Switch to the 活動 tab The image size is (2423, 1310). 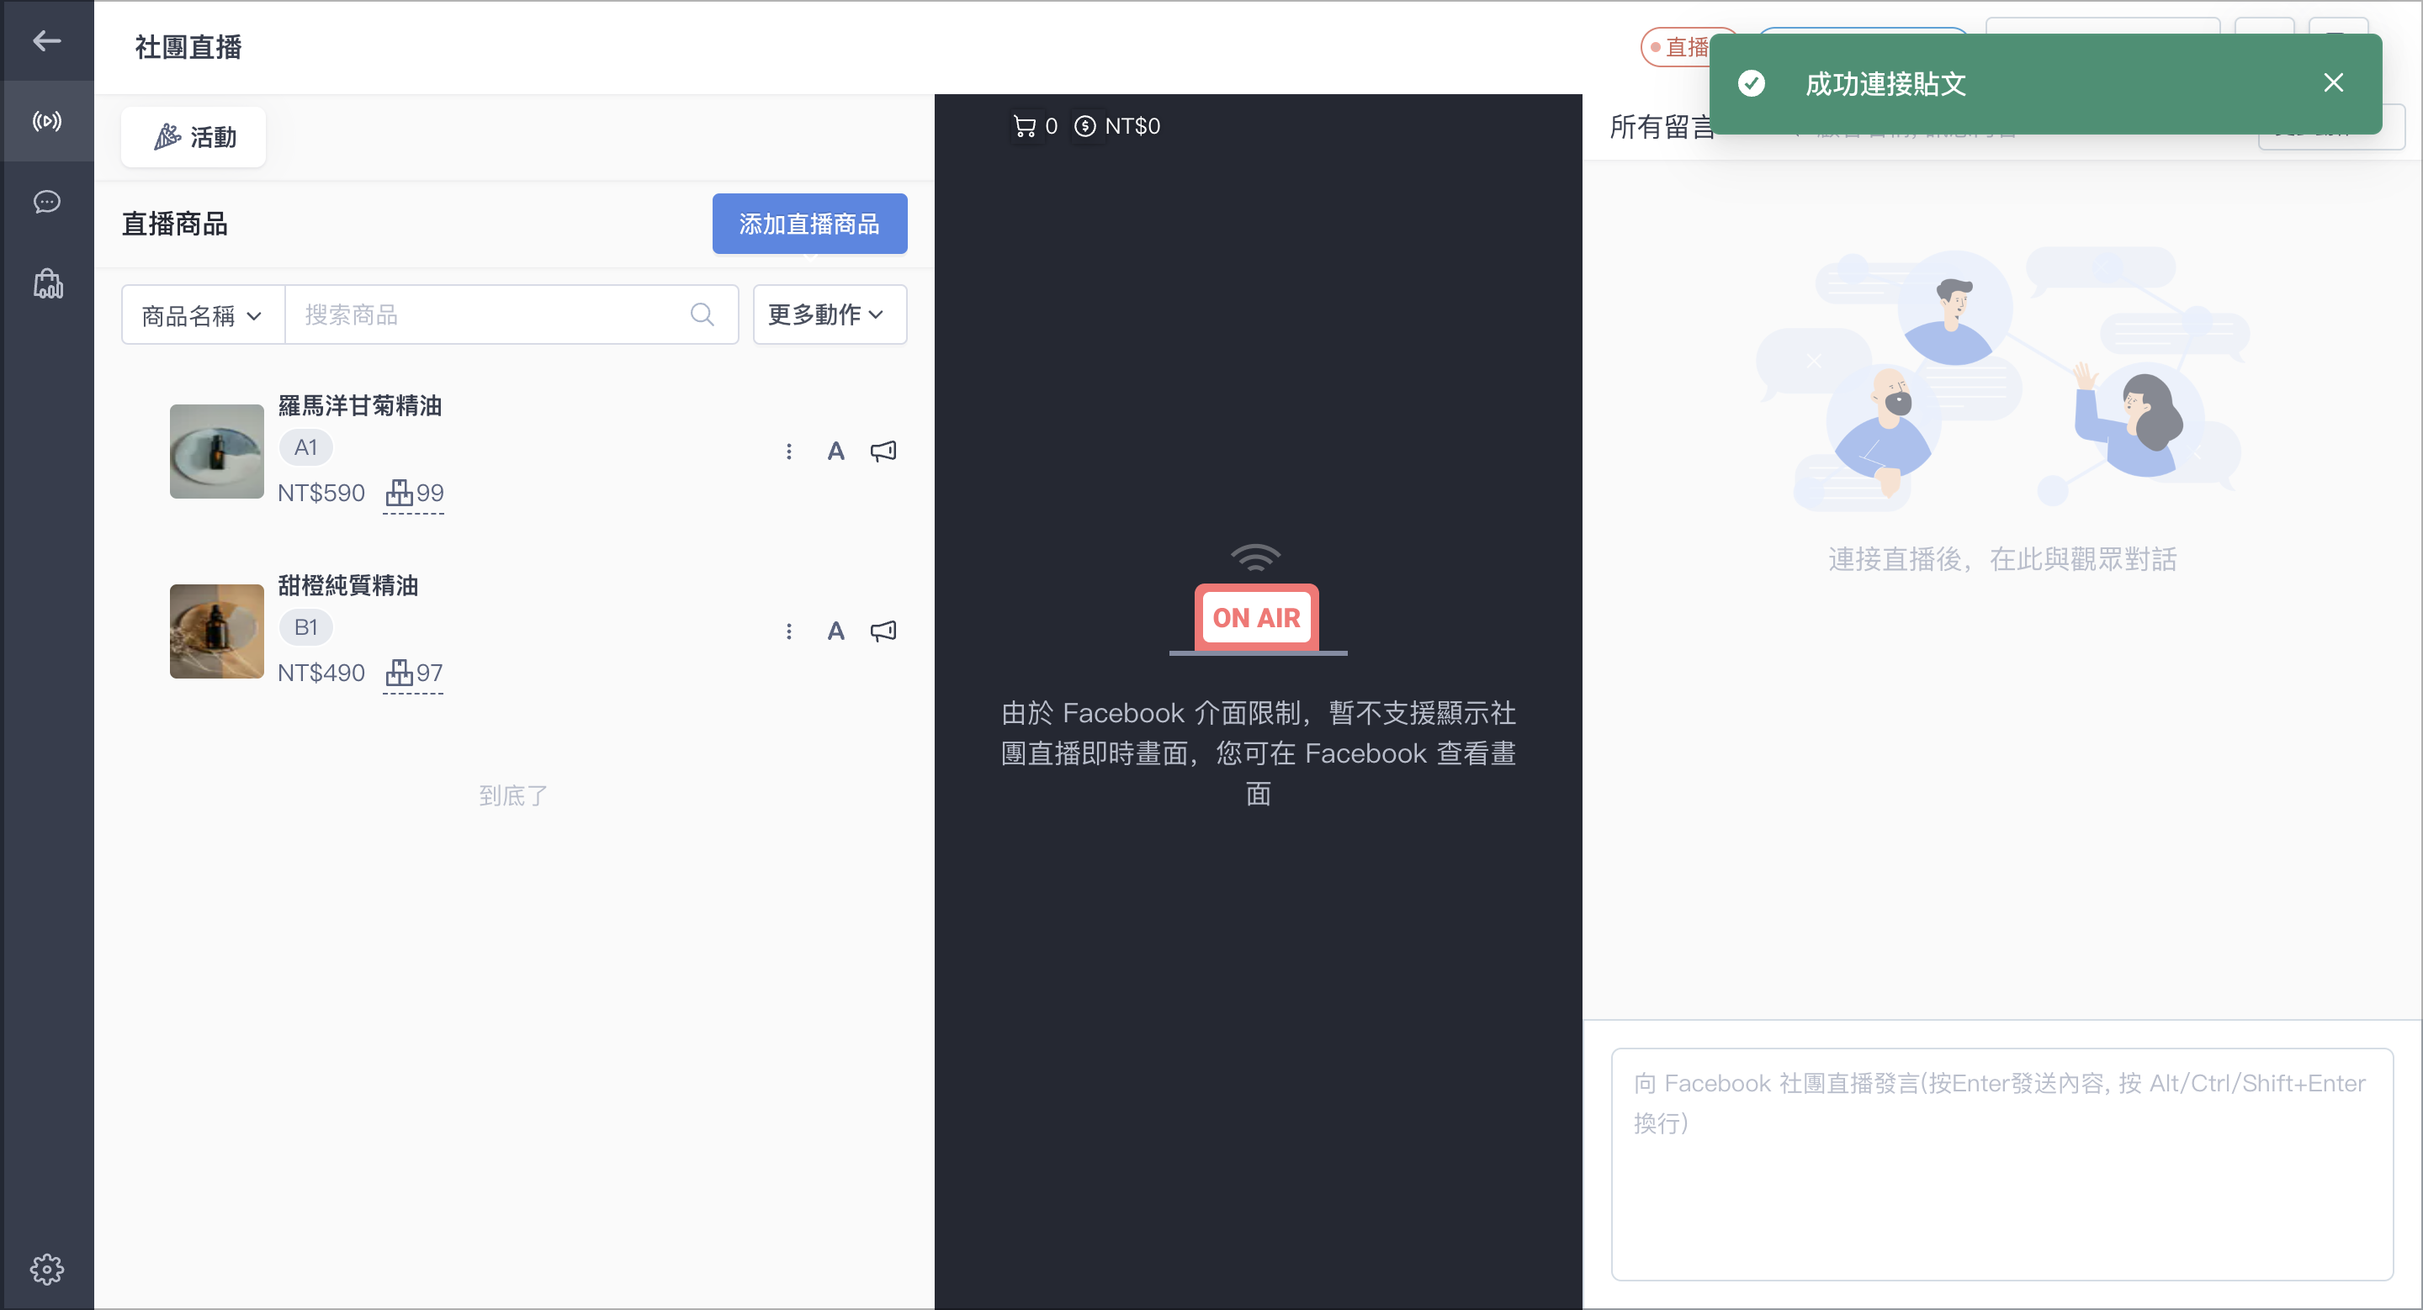[x=194, y=137]
